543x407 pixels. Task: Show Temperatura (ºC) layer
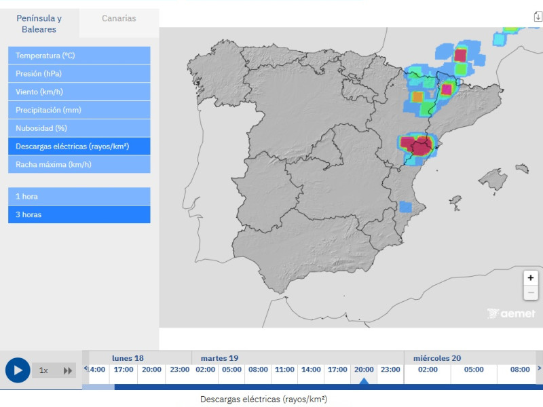click(79, 55)
